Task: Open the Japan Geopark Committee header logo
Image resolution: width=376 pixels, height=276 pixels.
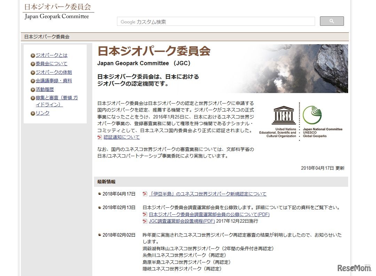Action: pyautogui.click(x=57, y=11)
